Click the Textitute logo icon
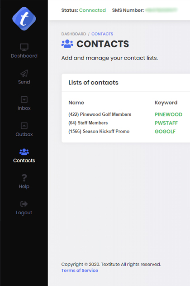This screenshot has height=286, width=190. (24, 19)
